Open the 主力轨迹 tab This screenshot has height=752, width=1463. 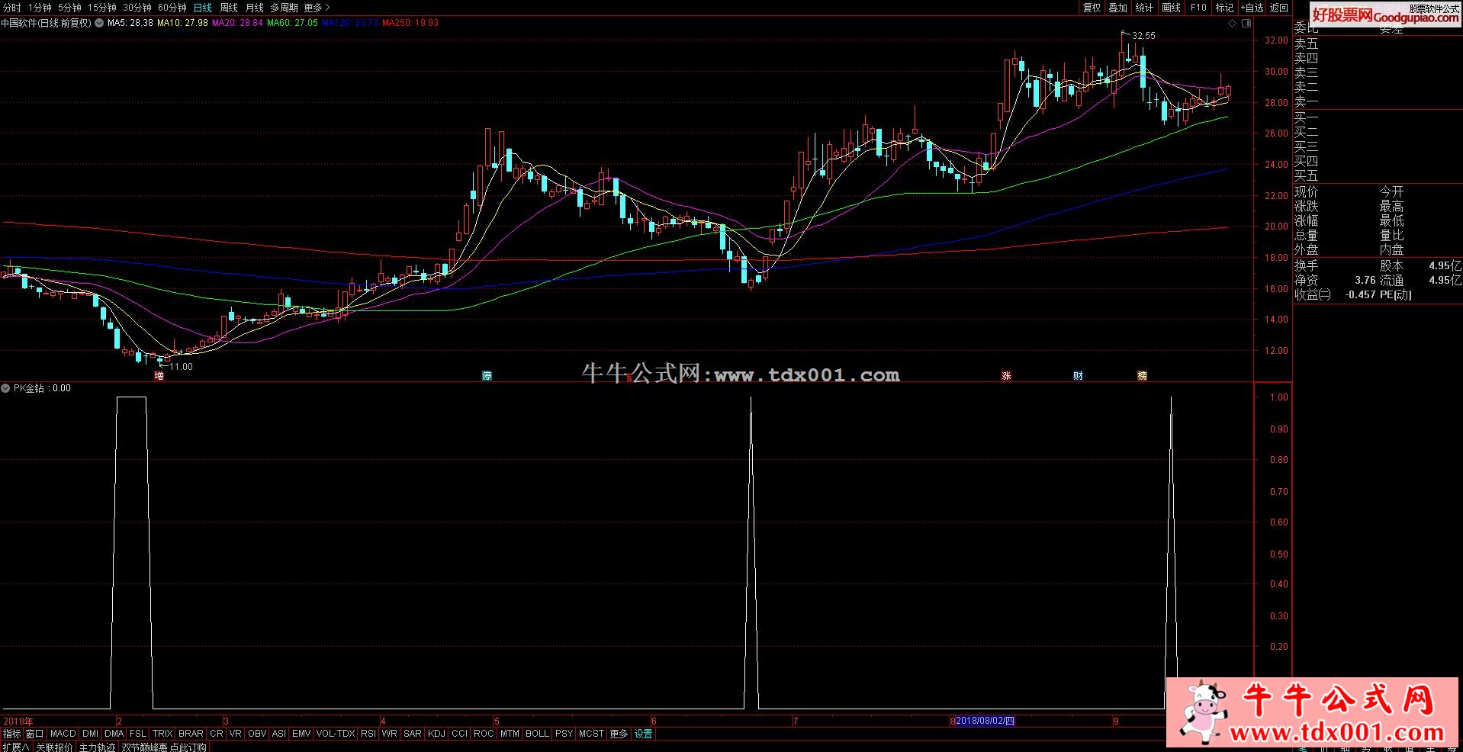point(97,747)
